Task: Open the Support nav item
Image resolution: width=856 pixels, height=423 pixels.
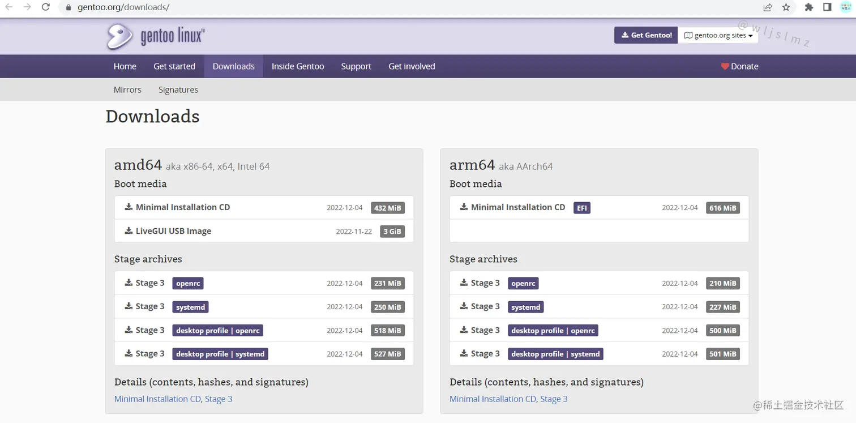Action: pyautogui.click(x=356, y=66)
